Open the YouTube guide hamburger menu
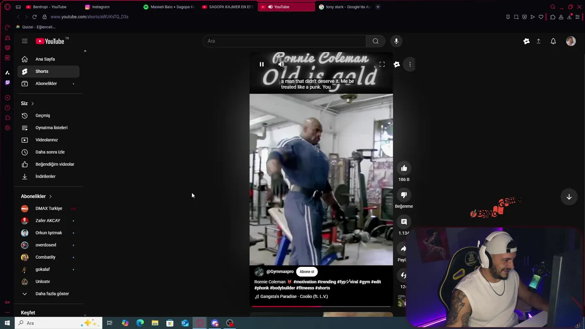Screen dimensions: 585x329 25,41
